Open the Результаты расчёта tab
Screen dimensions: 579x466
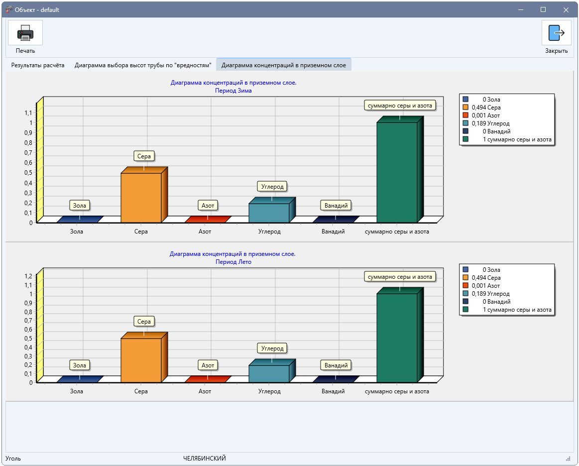coord(38,65)
